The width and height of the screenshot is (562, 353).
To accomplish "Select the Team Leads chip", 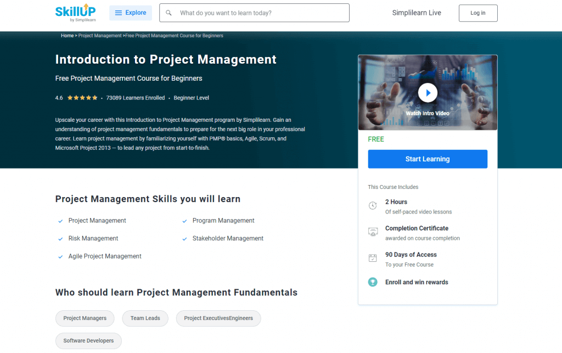I will 145,318.
